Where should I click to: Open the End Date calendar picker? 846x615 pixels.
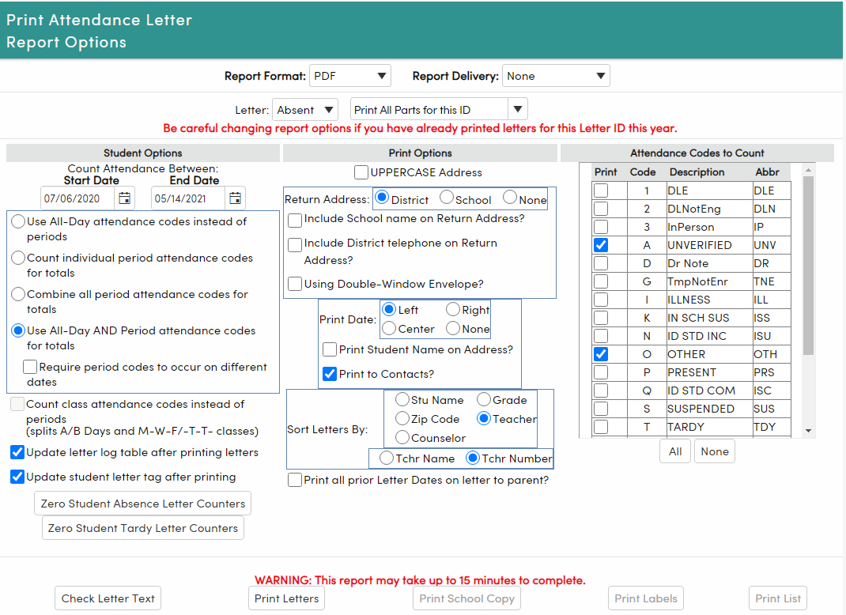[x=235, y=198]
